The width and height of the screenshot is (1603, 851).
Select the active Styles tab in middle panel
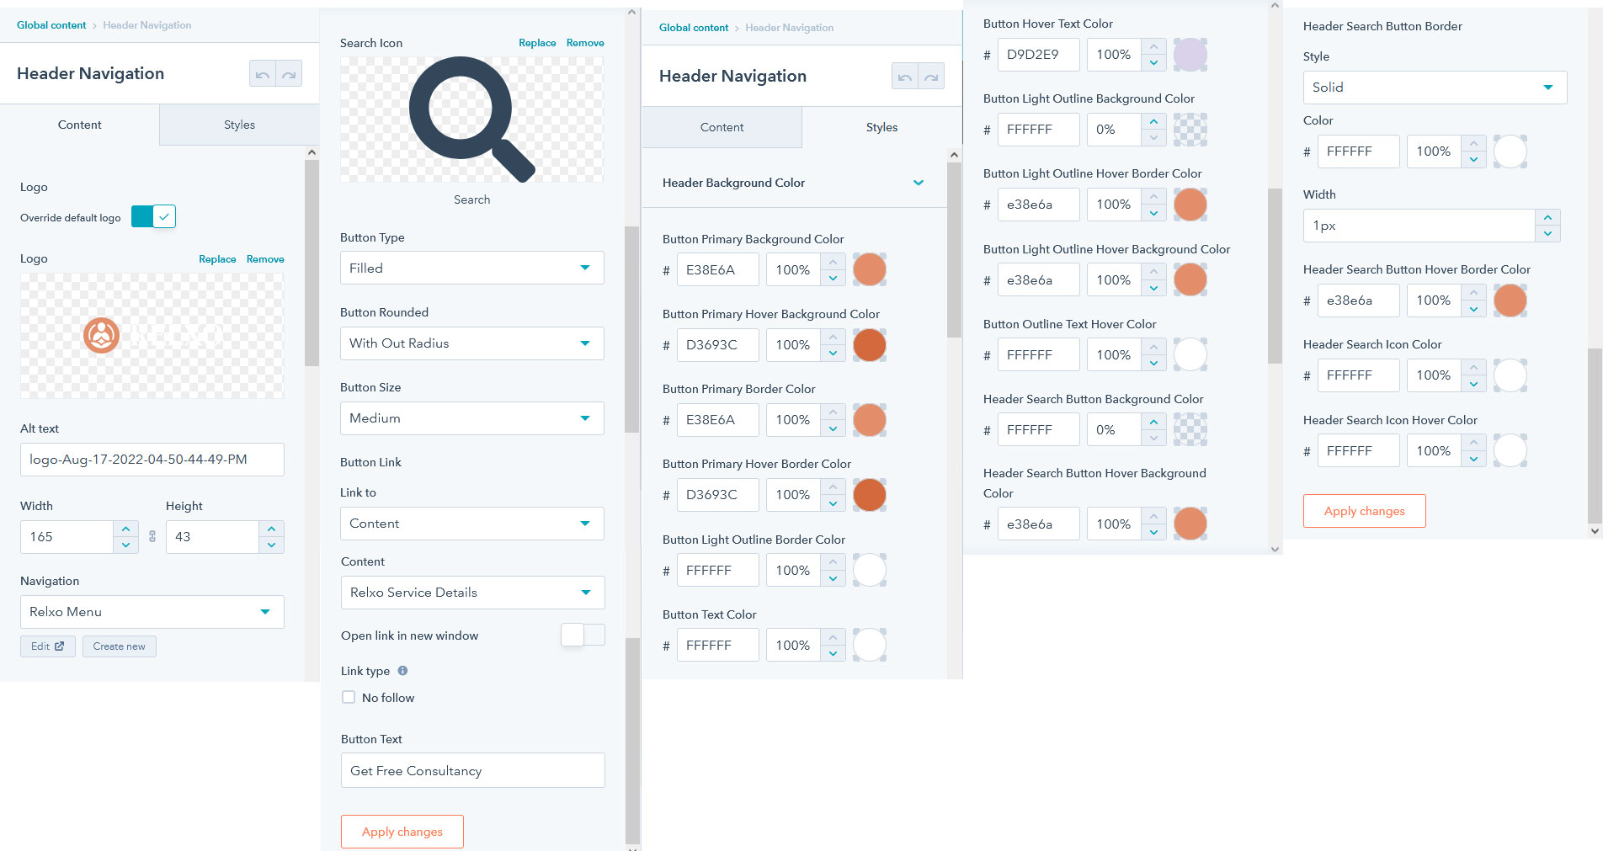point(881,127)
